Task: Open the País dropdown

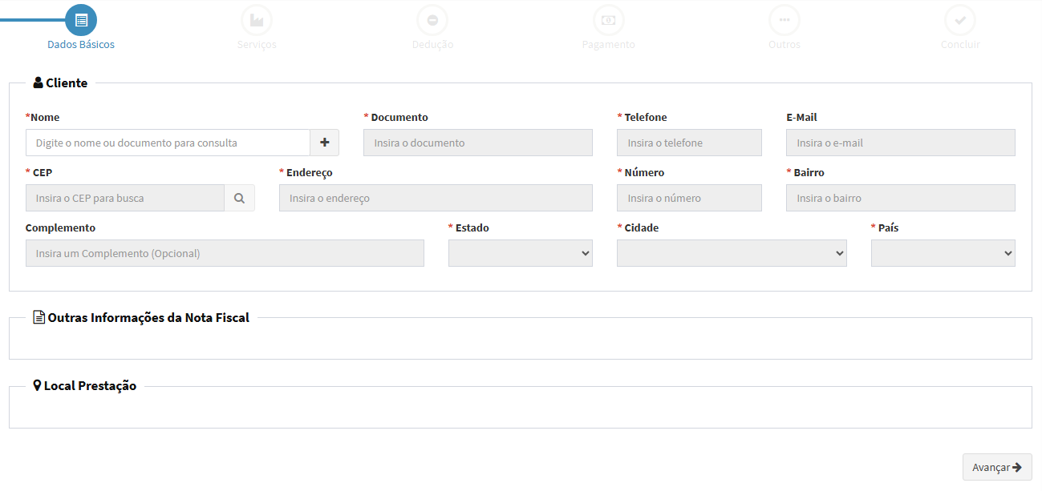Action: click(x=943, y=253)
